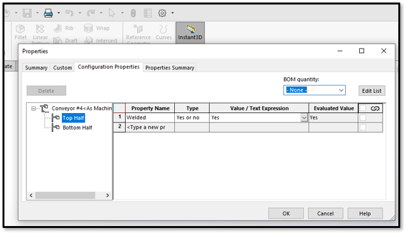
Task: Open the Welded value dropdown arrow
Action: [304, 118]
